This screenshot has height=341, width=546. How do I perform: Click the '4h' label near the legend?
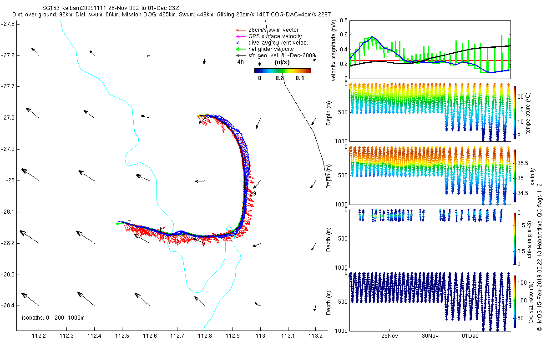click(x=241, y=62)
